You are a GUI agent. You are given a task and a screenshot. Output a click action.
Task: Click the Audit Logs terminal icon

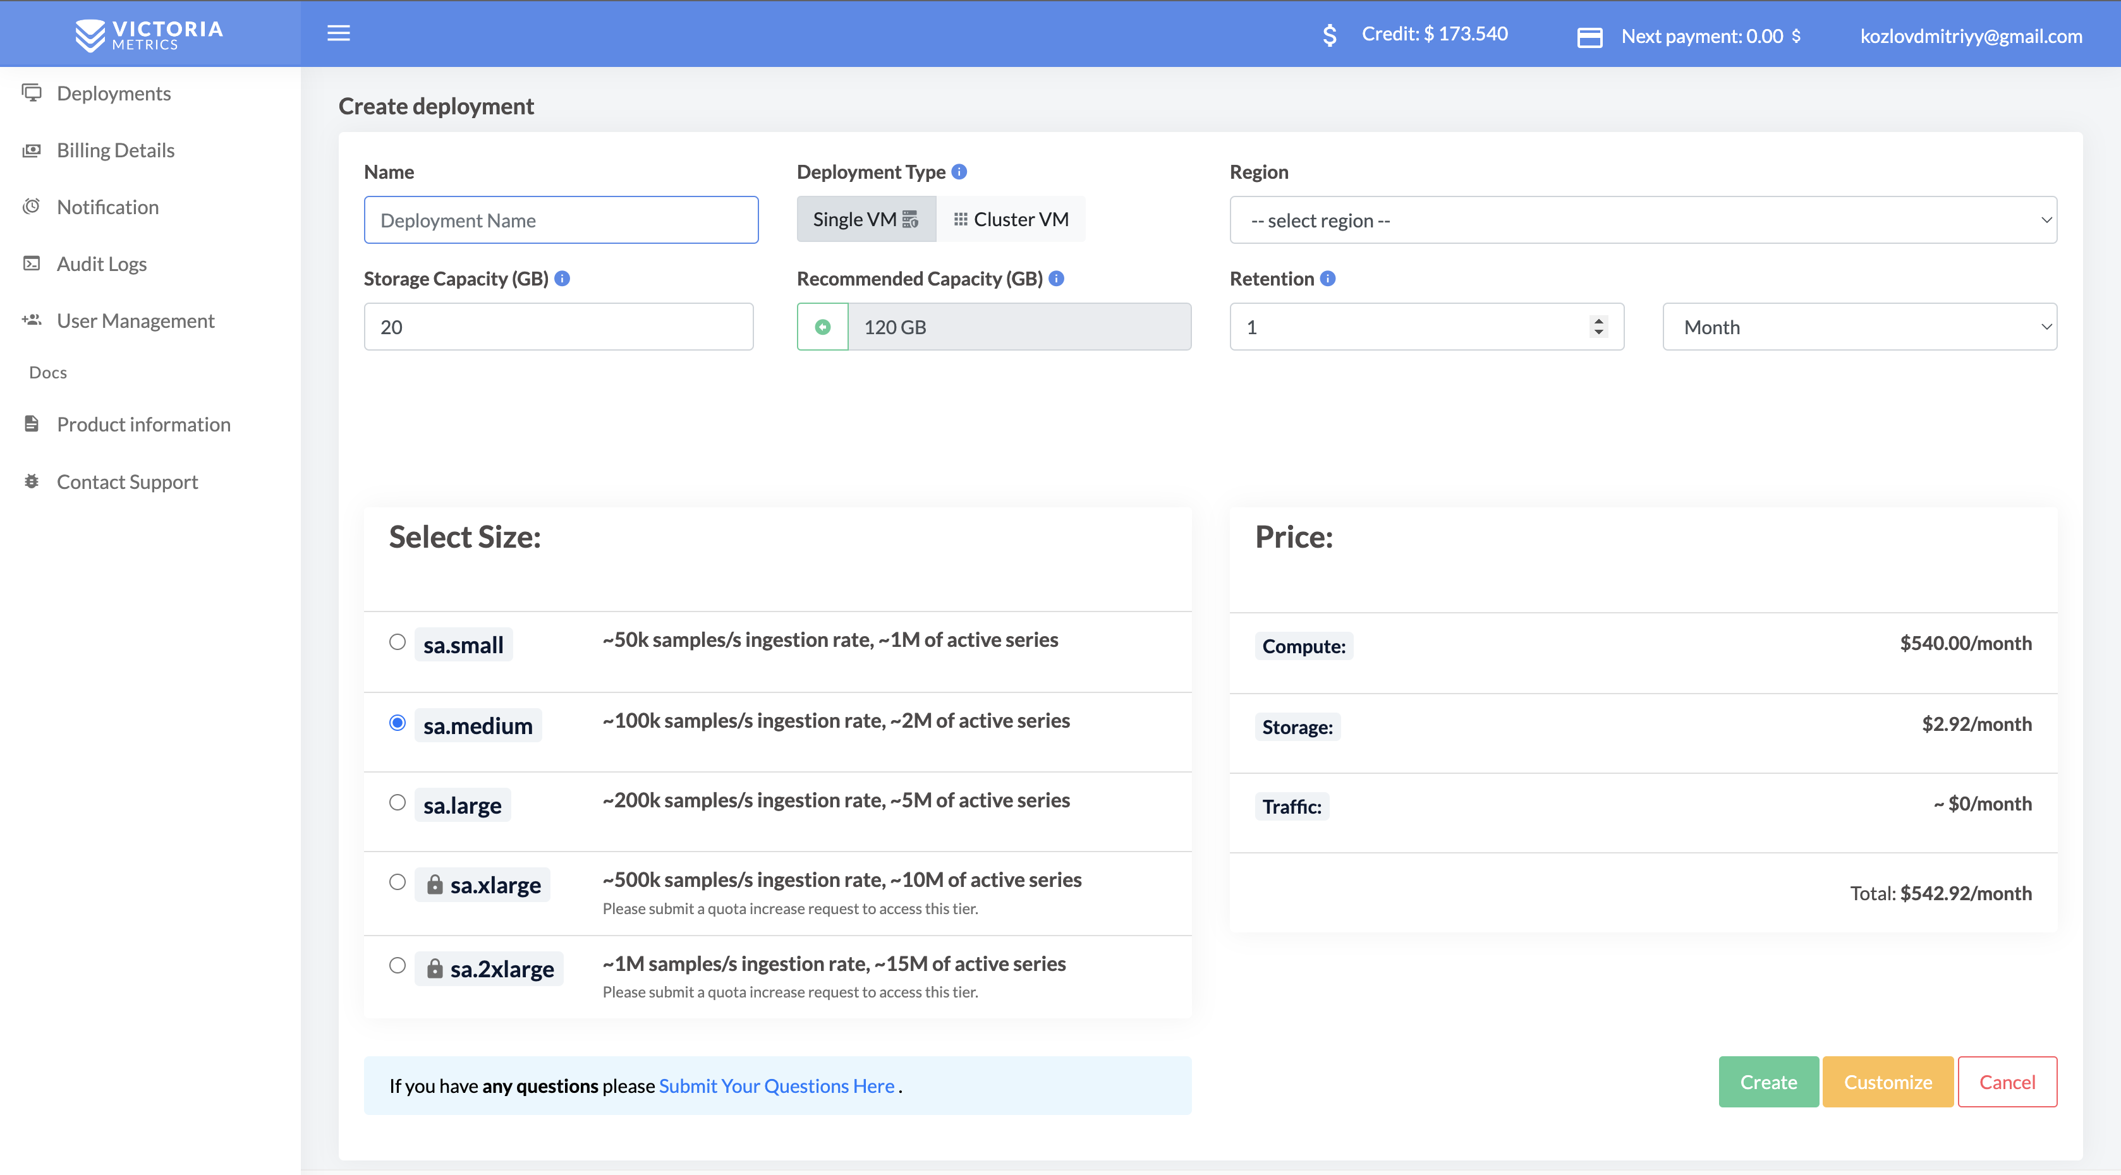coord(32,263)
